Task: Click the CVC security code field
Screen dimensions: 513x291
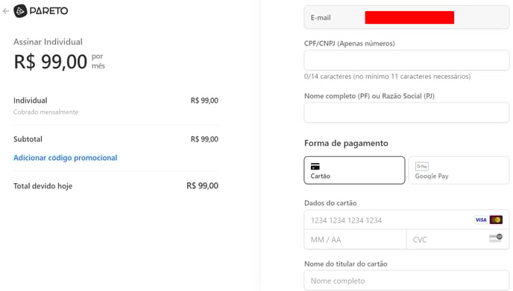Action: pos(458,240)
